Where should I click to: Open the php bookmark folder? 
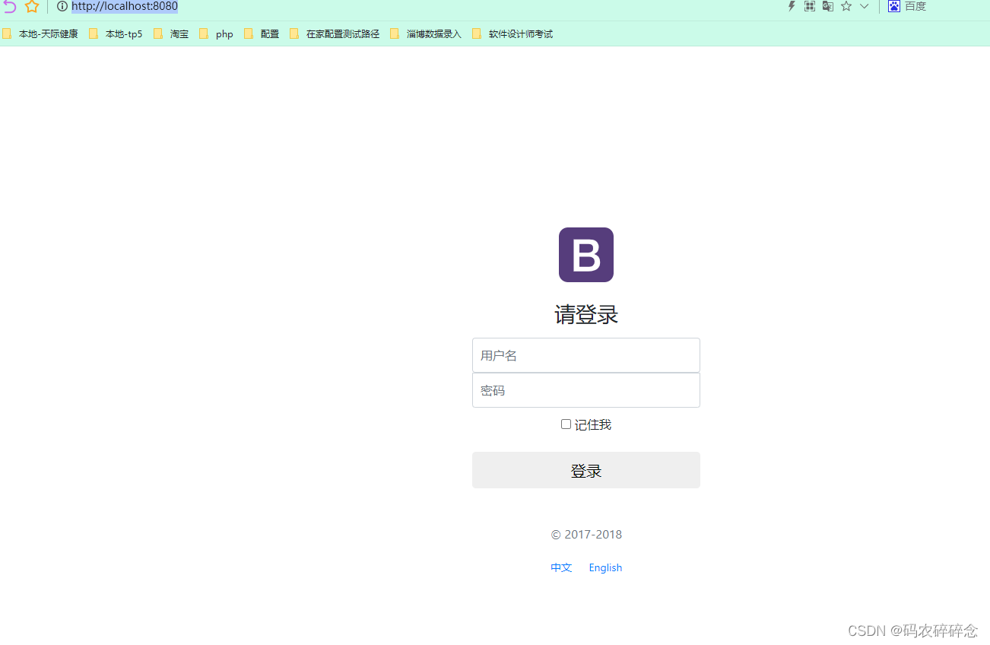point(217,34)
